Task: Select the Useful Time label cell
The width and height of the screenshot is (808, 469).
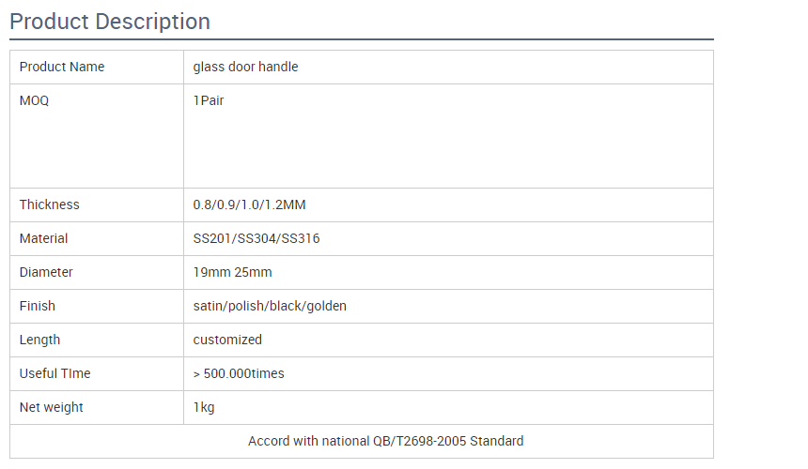Action: click(55, 373)
